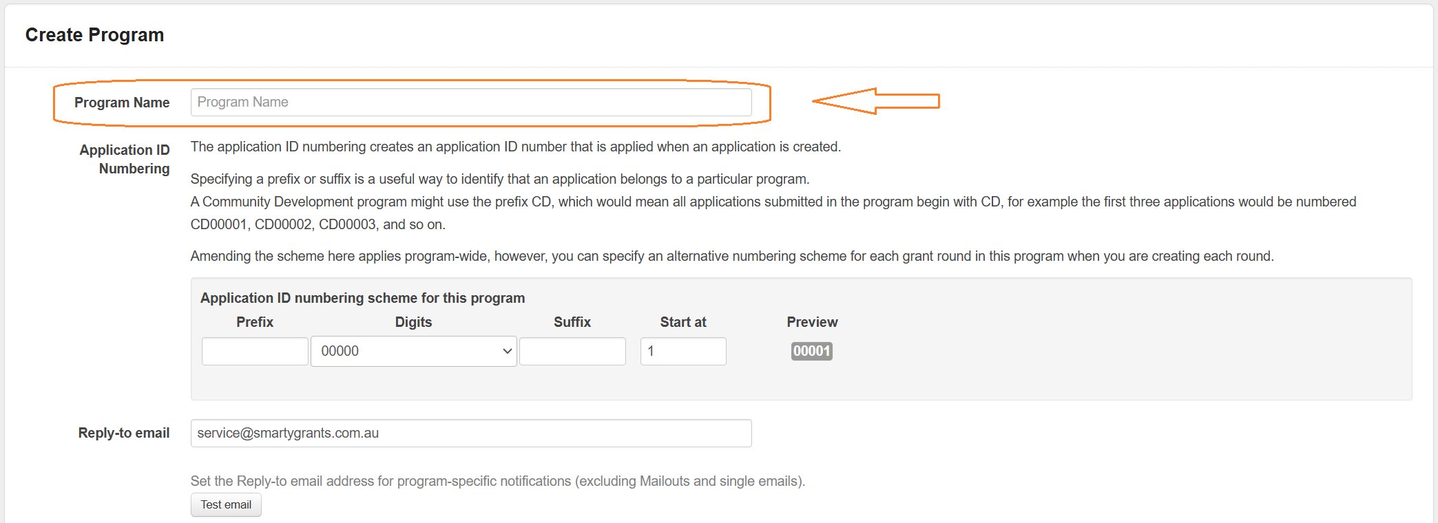The width and height of the screenshot is (1438, 523).
Task: Click the Create Program heading
Action: (x=94, y=35)
